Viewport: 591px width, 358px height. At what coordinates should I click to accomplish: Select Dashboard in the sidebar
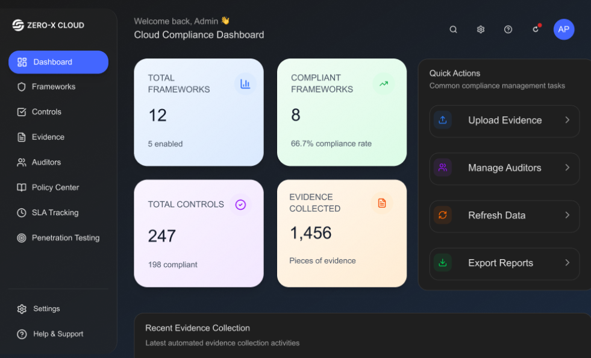coord(58,62)
